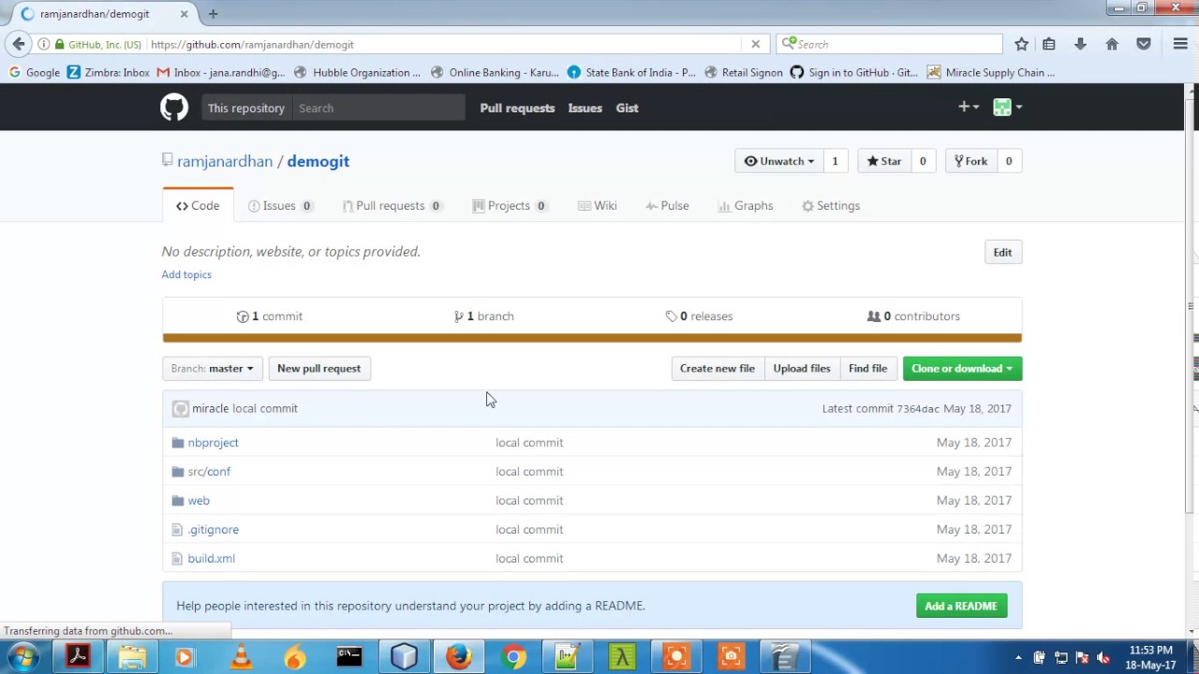Focus the Firefox search bar
This screenshot has width=1199, height=674.
(890, 44)
